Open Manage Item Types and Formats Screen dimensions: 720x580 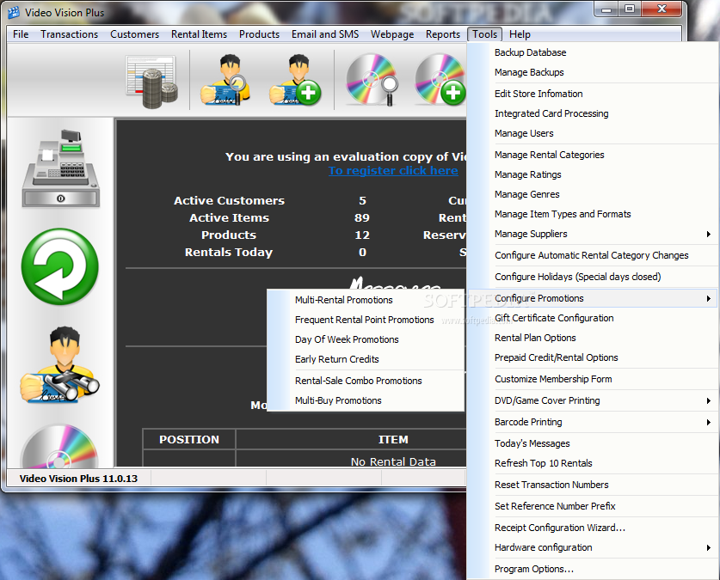click(593, 214)
